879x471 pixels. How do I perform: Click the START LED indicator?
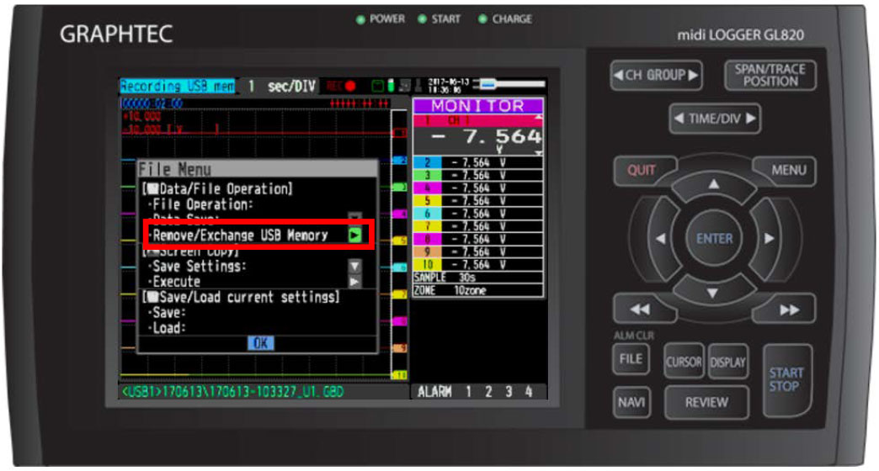(x=422, y=19)
